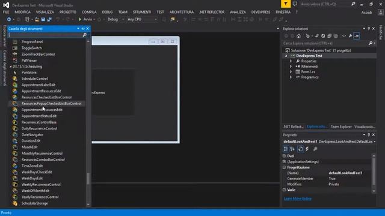Expand the (ApplicationSettings) property
The height and width of the screenshot is (216, 385).
click(285, 161)
